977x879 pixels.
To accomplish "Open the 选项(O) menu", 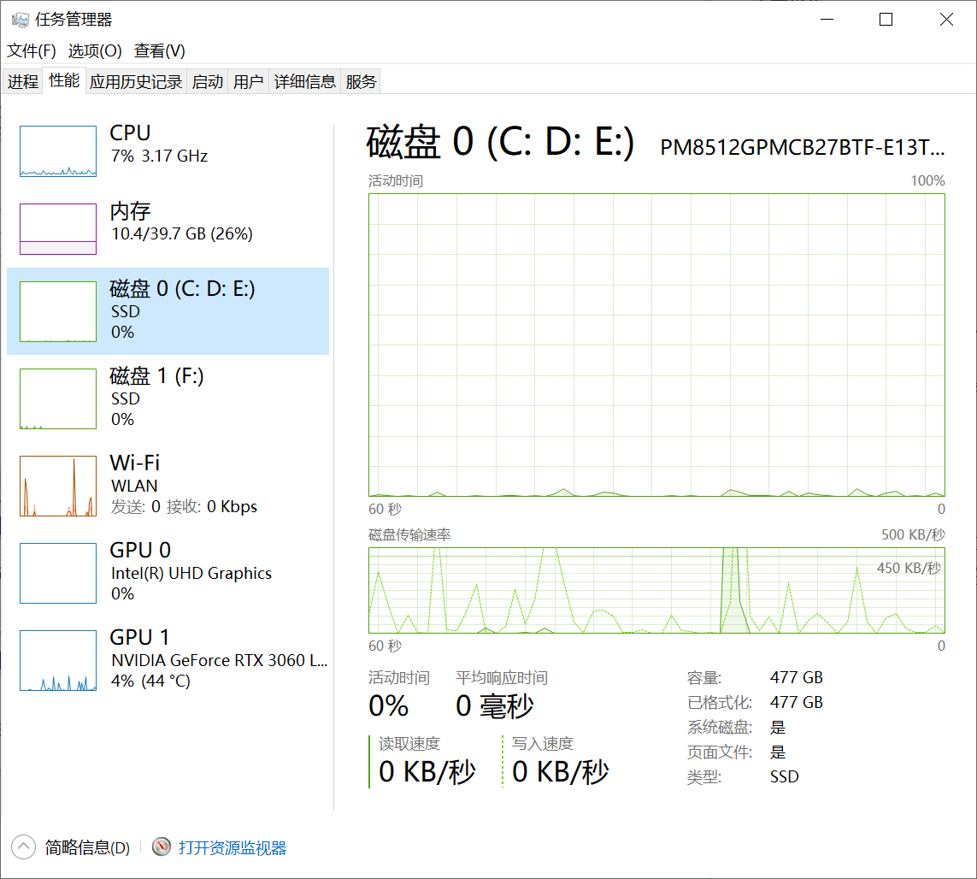I will (95, 51).
